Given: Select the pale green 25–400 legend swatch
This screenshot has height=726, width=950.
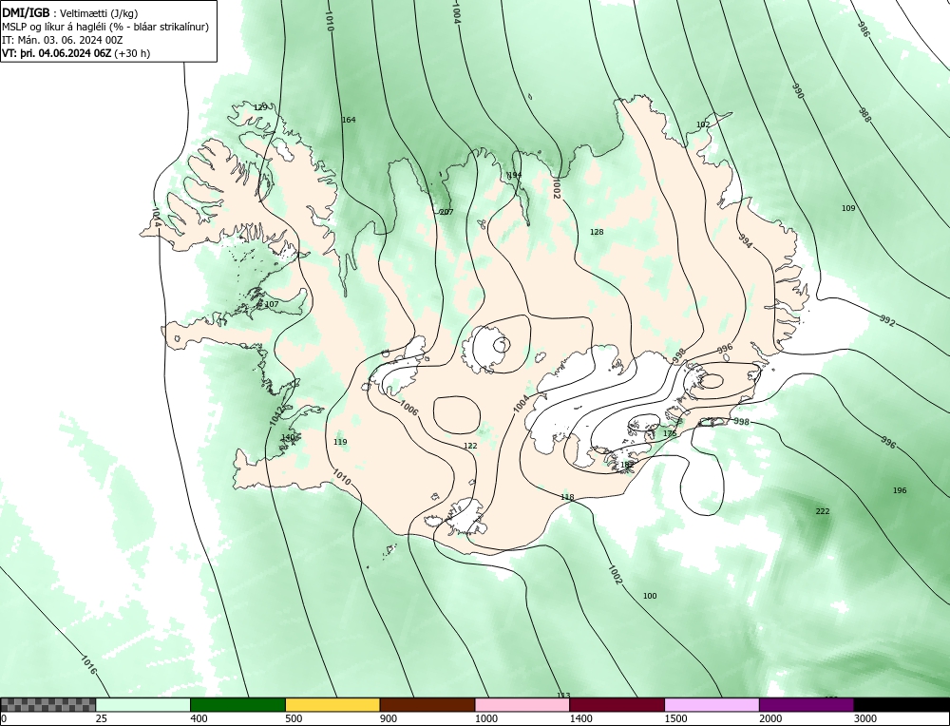Looking at the screenshot, I should point(143,705).
